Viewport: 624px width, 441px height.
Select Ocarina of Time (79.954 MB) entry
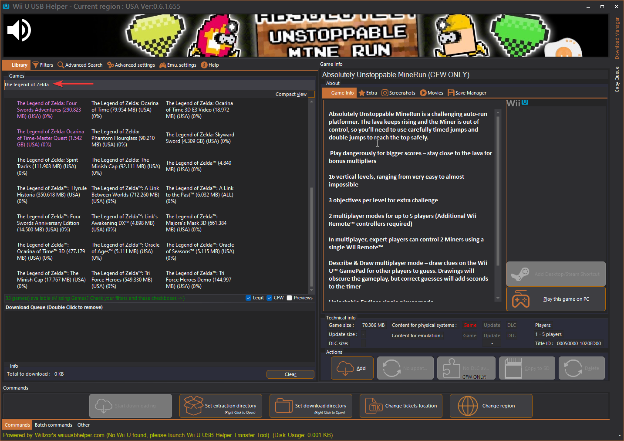(x=125, y=110)
